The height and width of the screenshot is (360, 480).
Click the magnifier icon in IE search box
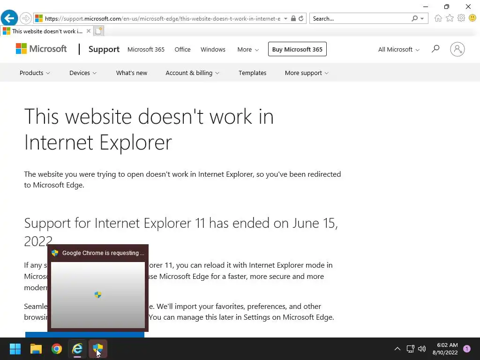click(414, 18)
